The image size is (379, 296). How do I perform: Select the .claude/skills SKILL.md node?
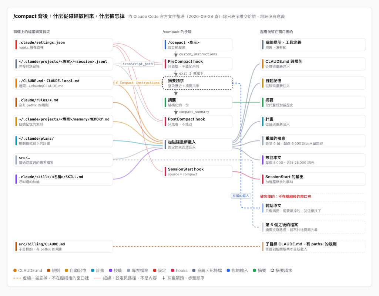63,179
